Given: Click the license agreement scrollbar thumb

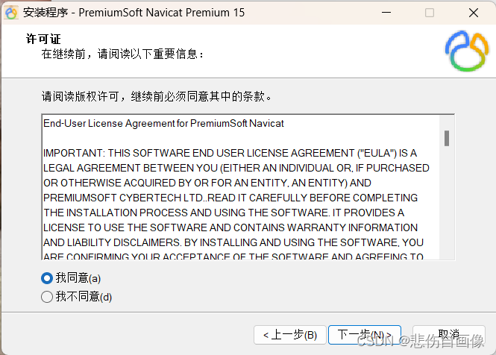Looking at the screenshot, I should point(447,138).
